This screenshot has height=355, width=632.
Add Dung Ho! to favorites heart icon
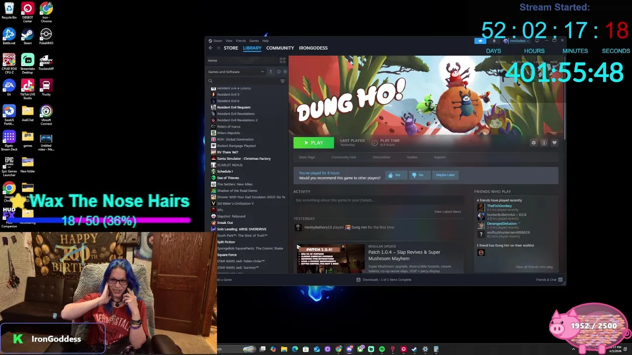(x=554, y=142)
